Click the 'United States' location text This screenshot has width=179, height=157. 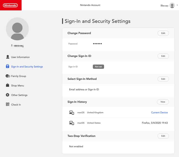click(x=94, y=123)
